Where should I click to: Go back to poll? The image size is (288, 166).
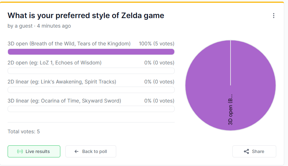91,151
